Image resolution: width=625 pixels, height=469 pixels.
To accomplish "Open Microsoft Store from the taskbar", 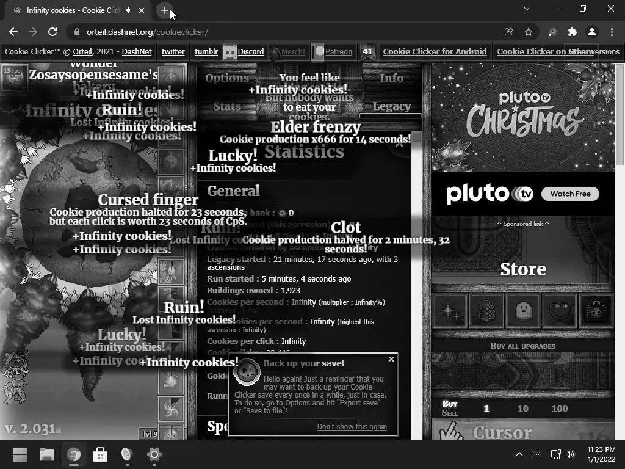I will coord(100,454).
